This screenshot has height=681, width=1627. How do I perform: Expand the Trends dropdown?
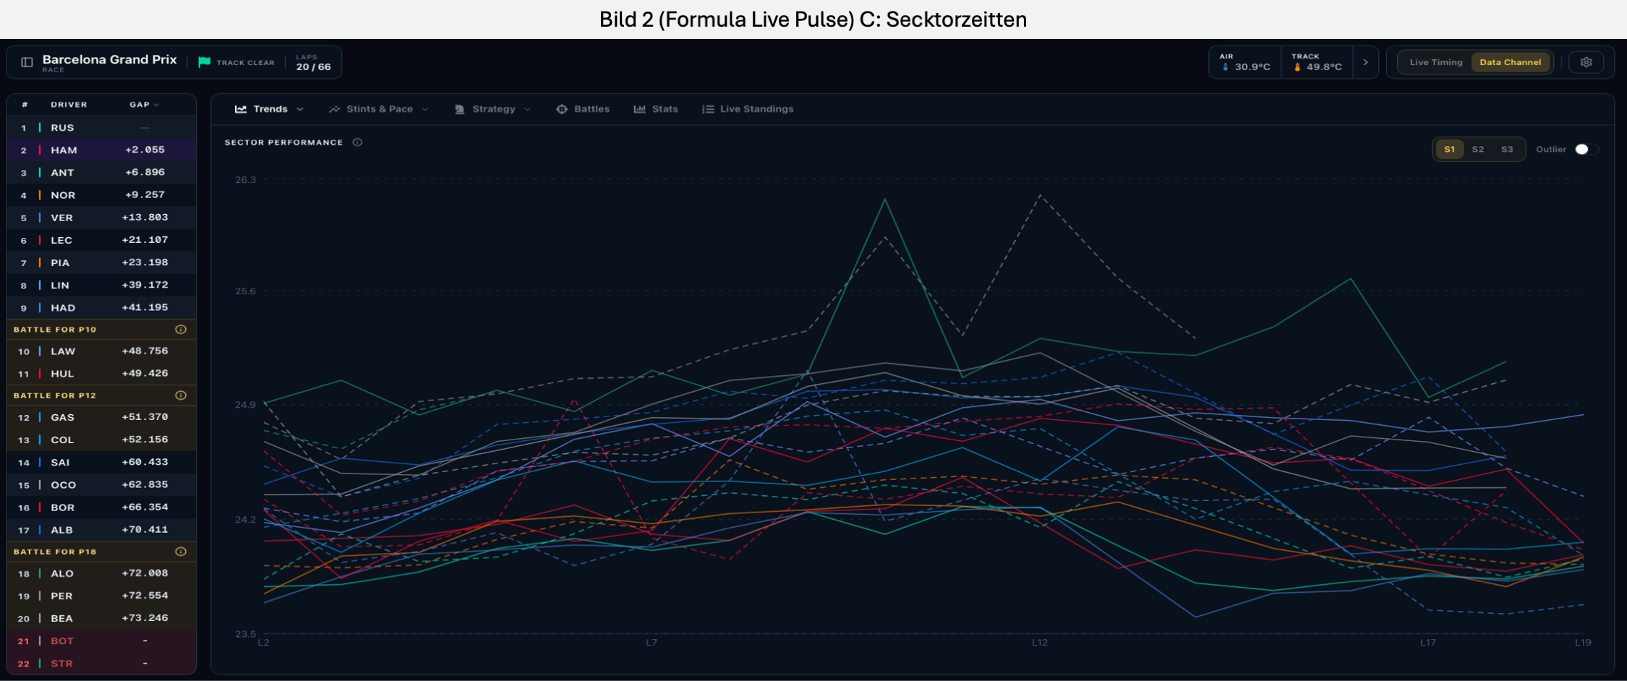pyautogui.click(x=270, y=109)
